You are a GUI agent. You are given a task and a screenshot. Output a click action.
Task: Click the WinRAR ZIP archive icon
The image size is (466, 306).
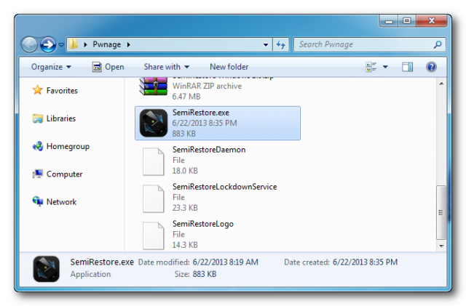click(154, 86)
